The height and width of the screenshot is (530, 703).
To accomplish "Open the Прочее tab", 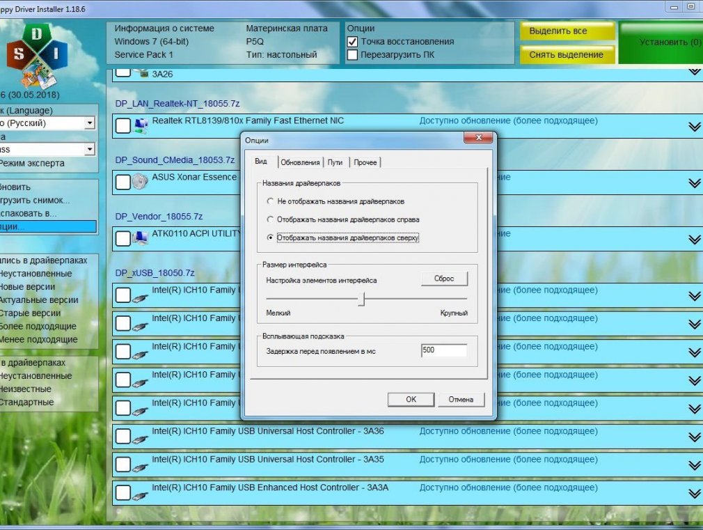I will (x=365, y=162).
